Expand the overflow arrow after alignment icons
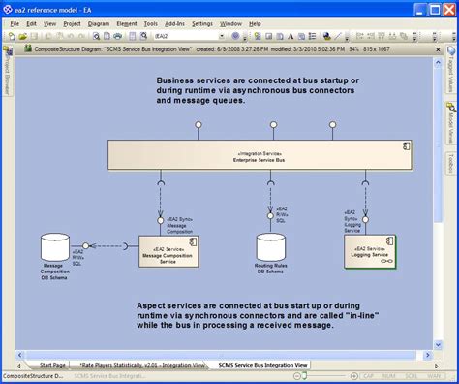 tap(414, 37)
